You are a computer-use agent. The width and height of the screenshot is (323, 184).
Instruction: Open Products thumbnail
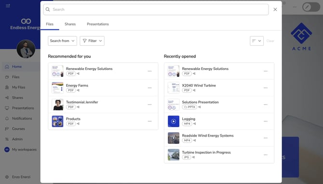57,121
